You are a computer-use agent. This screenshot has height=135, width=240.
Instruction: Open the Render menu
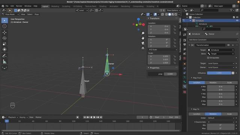[x=19, y=6]
